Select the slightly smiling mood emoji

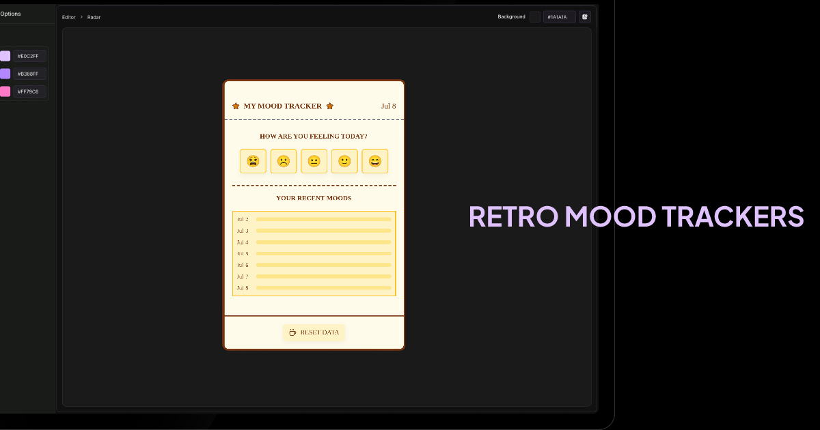(x=344, y=161)
